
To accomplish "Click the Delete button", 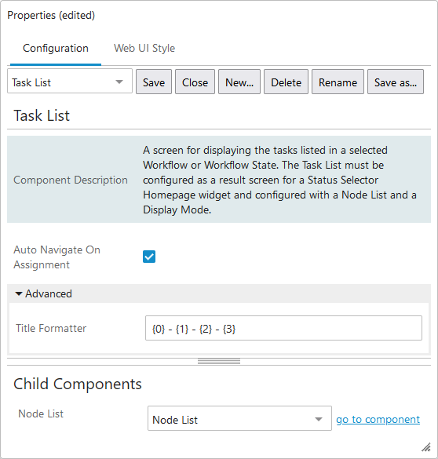I will pos(286,82).
